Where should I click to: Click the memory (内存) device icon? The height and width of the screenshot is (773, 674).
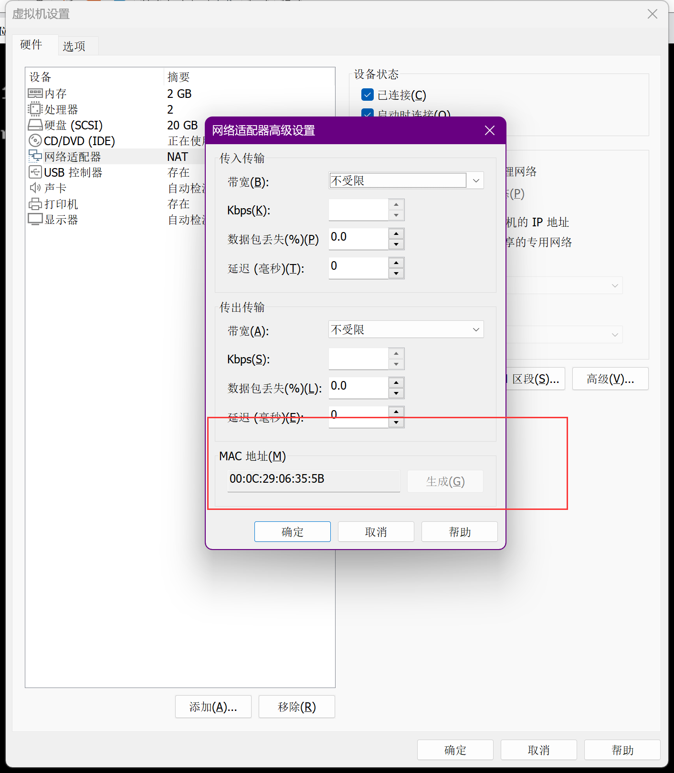pos(35,94)
